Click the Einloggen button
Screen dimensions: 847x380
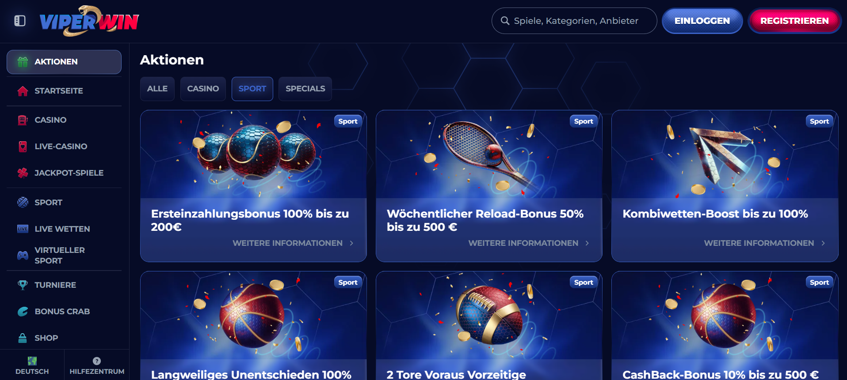tap(702, 21)
